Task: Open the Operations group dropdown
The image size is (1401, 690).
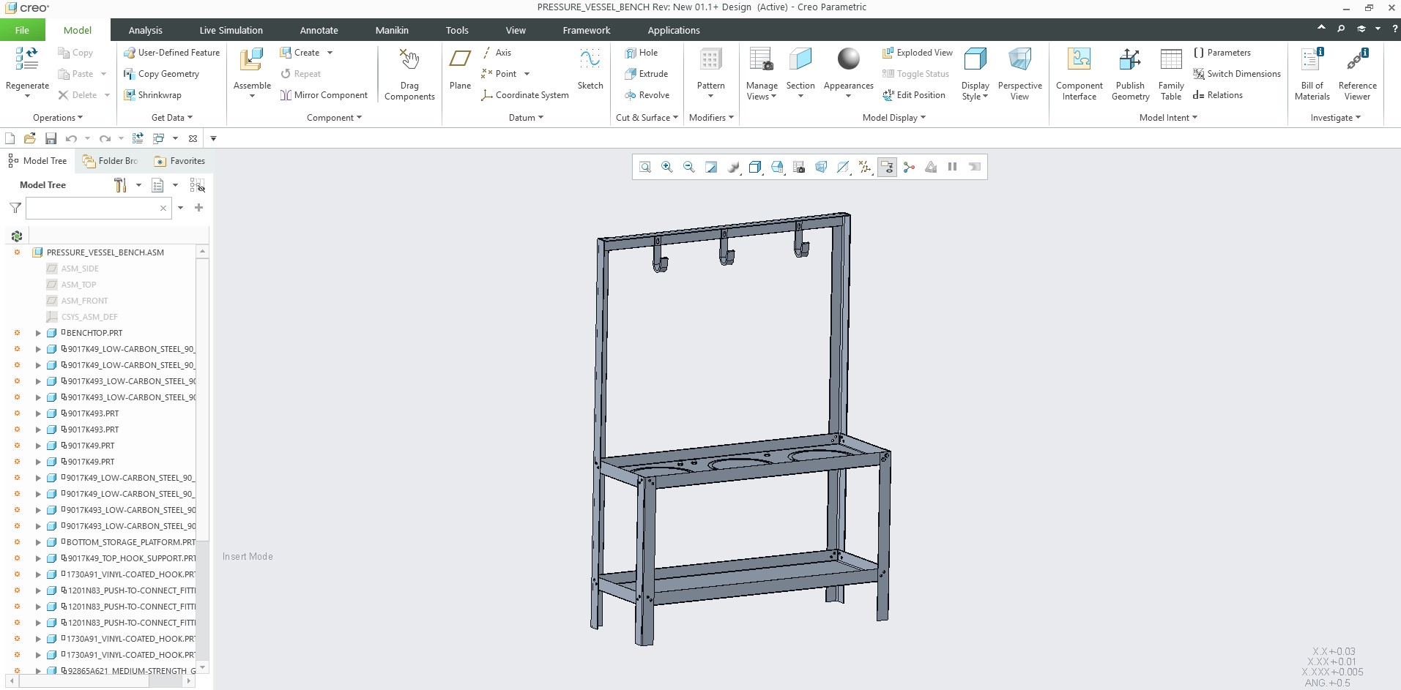Action: coord(58,118)
